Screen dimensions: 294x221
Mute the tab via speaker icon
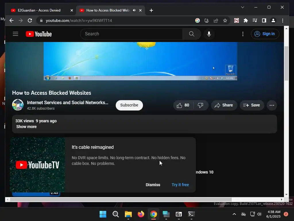134,10
